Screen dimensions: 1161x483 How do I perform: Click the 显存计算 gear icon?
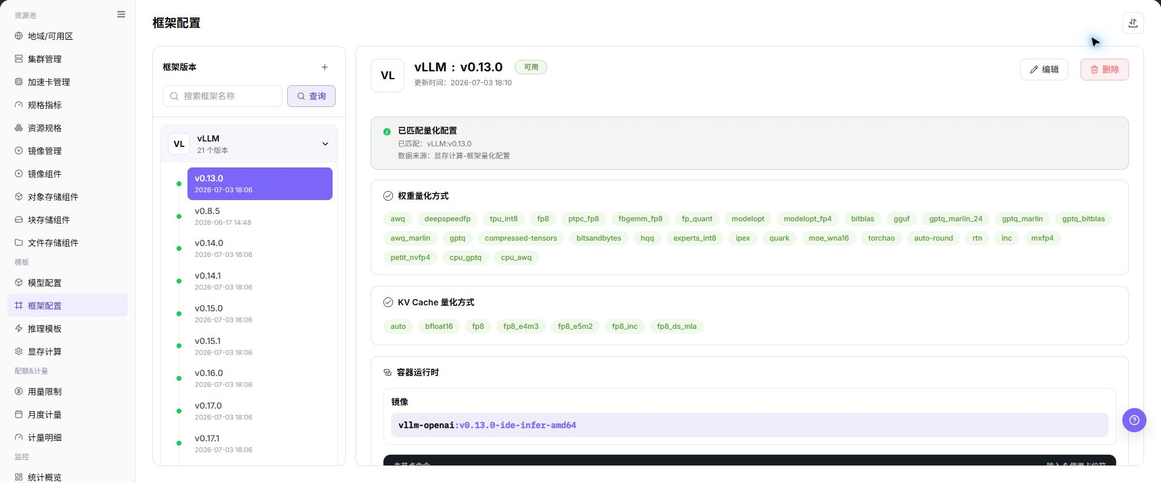click(x=19, y=352)
